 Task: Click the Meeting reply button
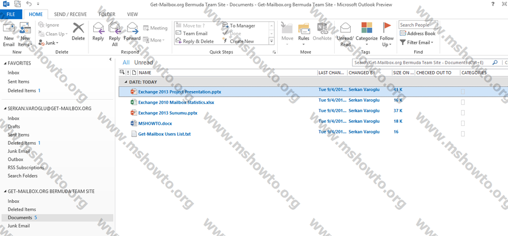pos(155,28)
